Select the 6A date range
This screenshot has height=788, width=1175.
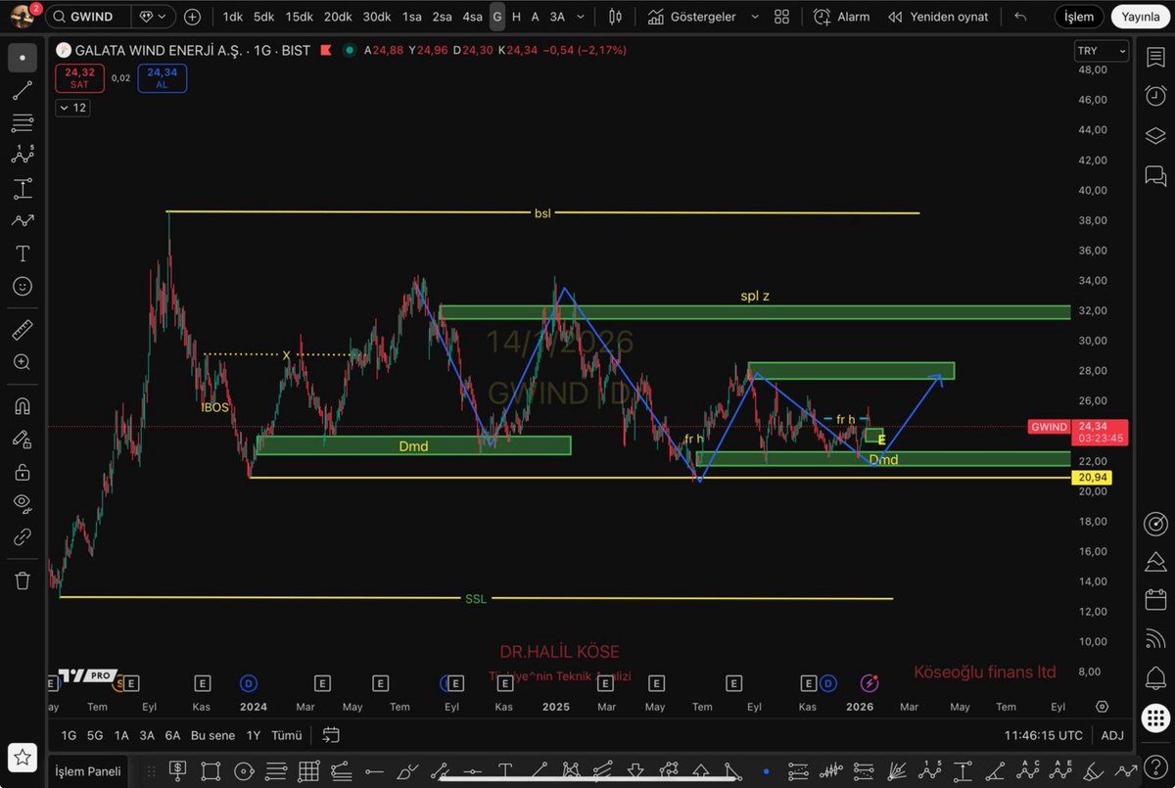click(172, 735)
